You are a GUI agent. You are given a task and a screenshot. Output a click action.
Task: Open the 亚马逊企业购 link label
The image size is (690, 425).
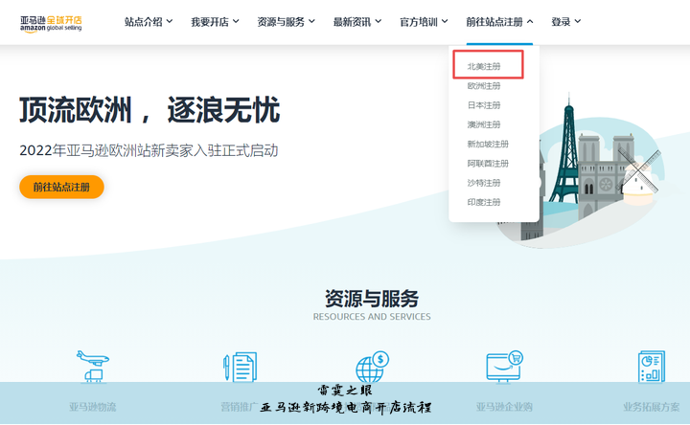(x=504, y=407)
